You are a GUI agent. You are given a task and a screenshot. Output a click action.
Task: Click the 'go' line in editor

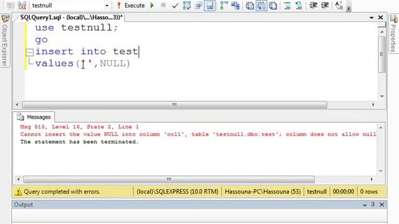tap(42, 40)
